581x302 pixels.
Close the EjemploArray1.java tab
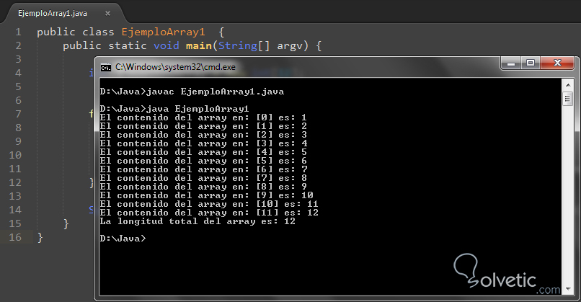point(107,14)
